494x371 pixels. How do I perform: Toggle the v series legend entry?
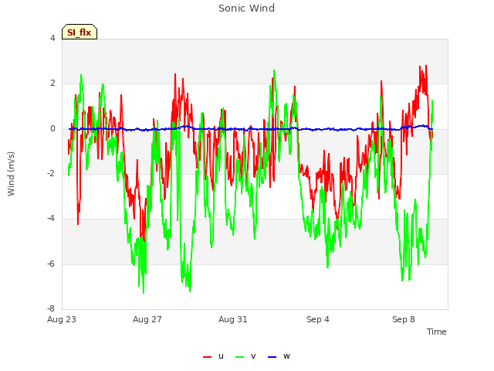point(245,356)
